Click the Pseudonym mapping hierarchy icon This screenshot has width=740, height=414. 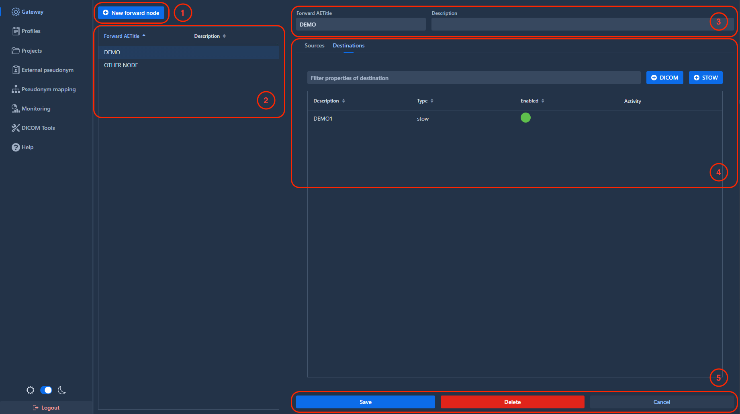(16, 89)
